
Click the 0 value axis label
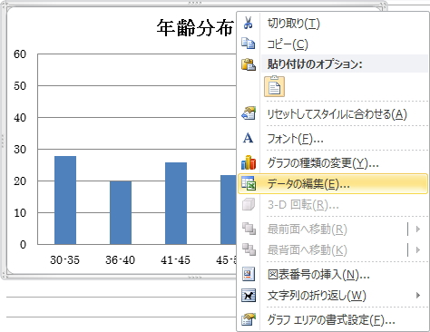pos(23,245)
